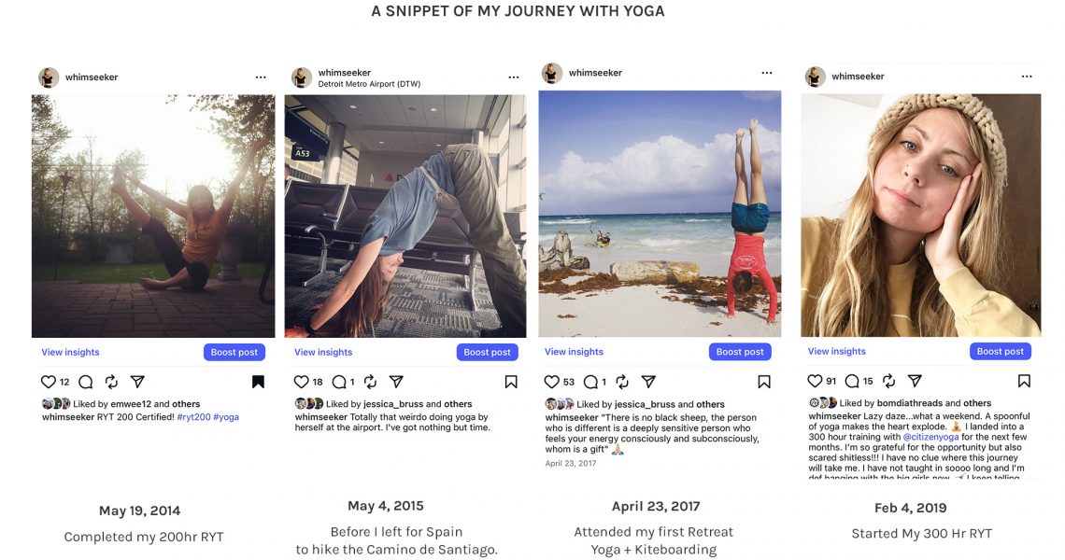
Task: Click comment icon on the Lazy daze post
Action: tap(852, 381)
